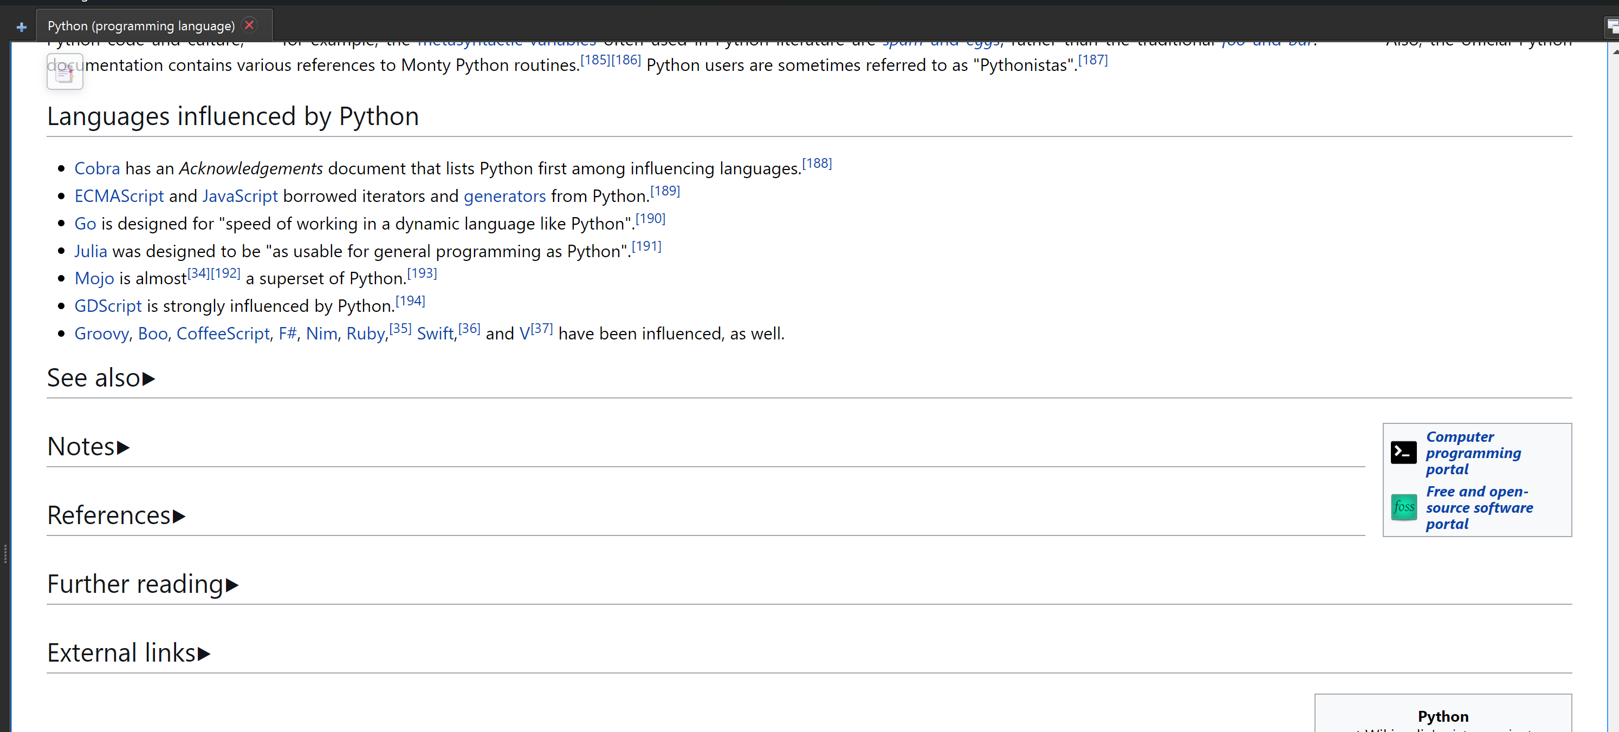This screenshot has height=732, width=1619.
Task: Open the Mojo link
Action: coord(94,278)
